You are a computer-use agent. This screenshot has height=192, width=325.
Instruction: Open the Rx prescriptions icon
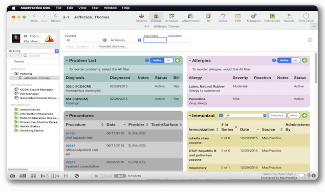208,18
